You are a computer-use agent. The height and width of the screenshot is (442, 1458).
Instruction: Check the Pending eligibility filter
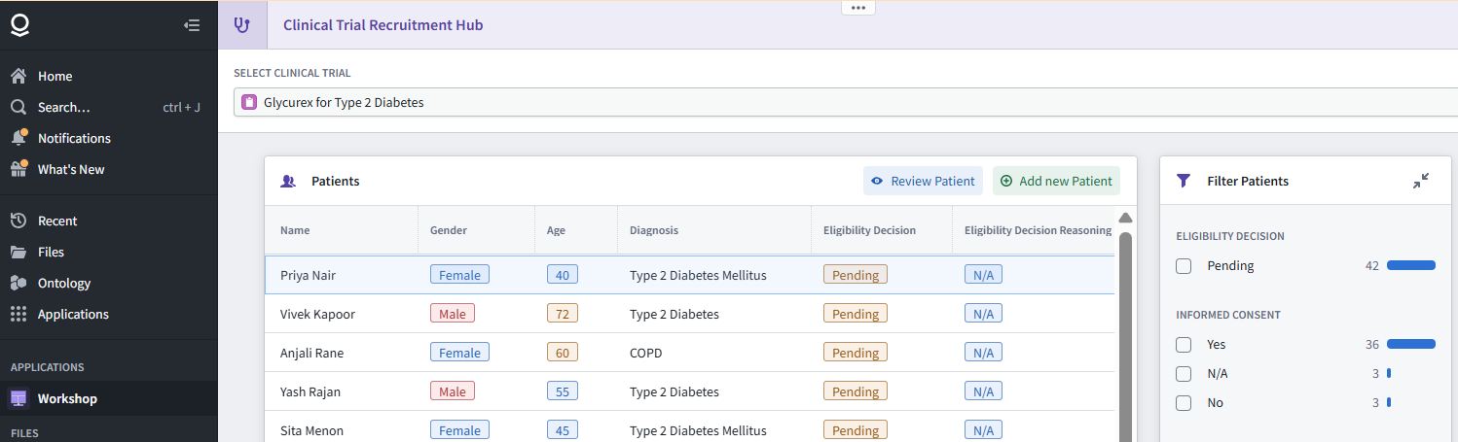pos(1184,266)
